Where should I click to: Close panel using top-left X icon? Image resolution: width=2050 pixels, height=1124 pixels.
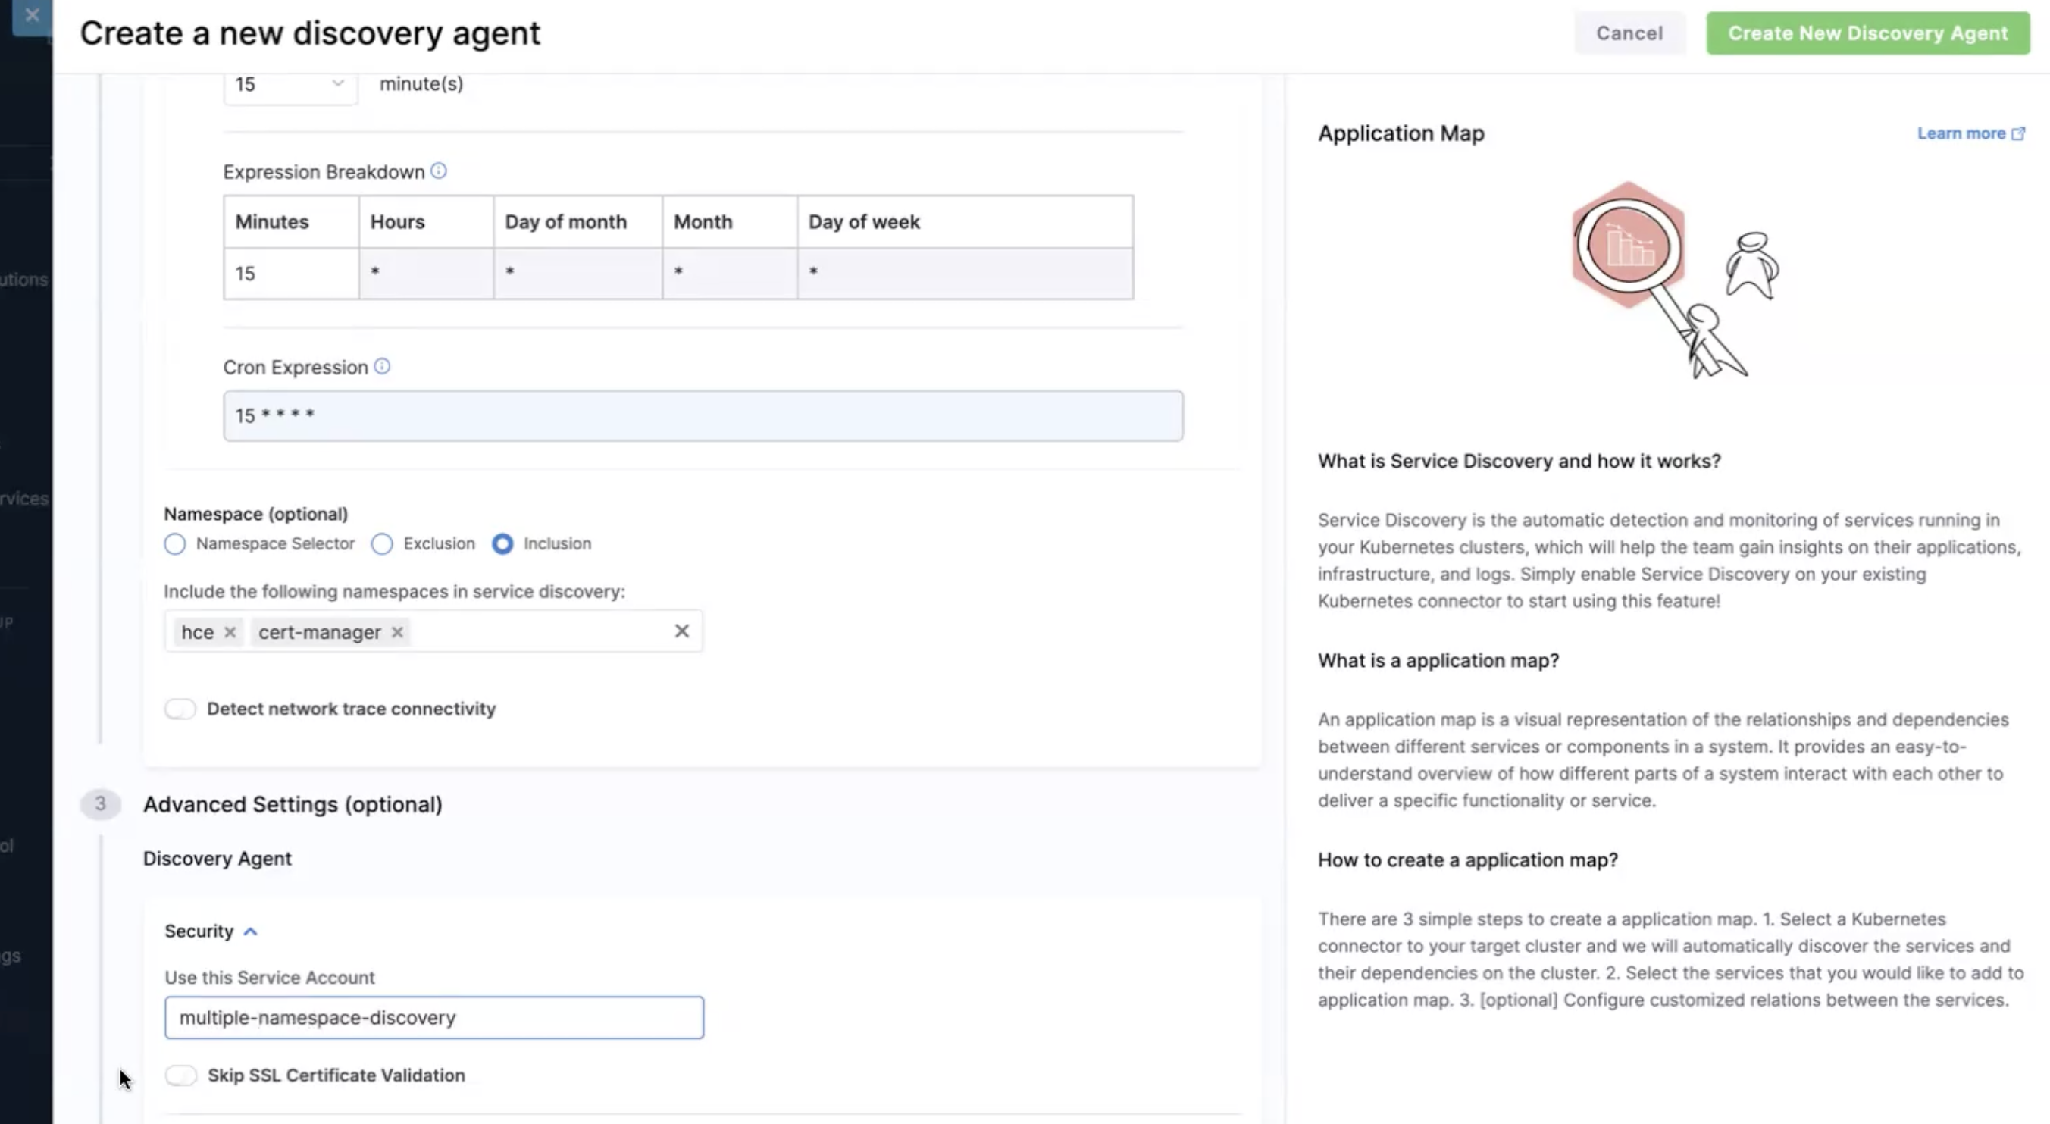point(32,15)
